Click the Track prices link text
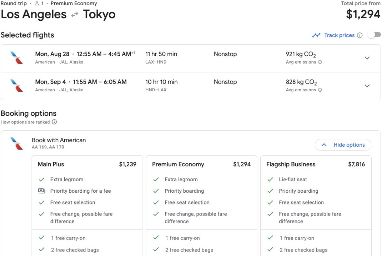 [x=340, y=35]
